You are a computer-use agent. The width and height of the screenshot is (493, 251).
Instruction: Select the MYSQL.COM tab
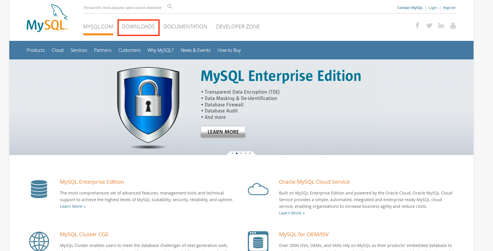click(x=98, y=27)
